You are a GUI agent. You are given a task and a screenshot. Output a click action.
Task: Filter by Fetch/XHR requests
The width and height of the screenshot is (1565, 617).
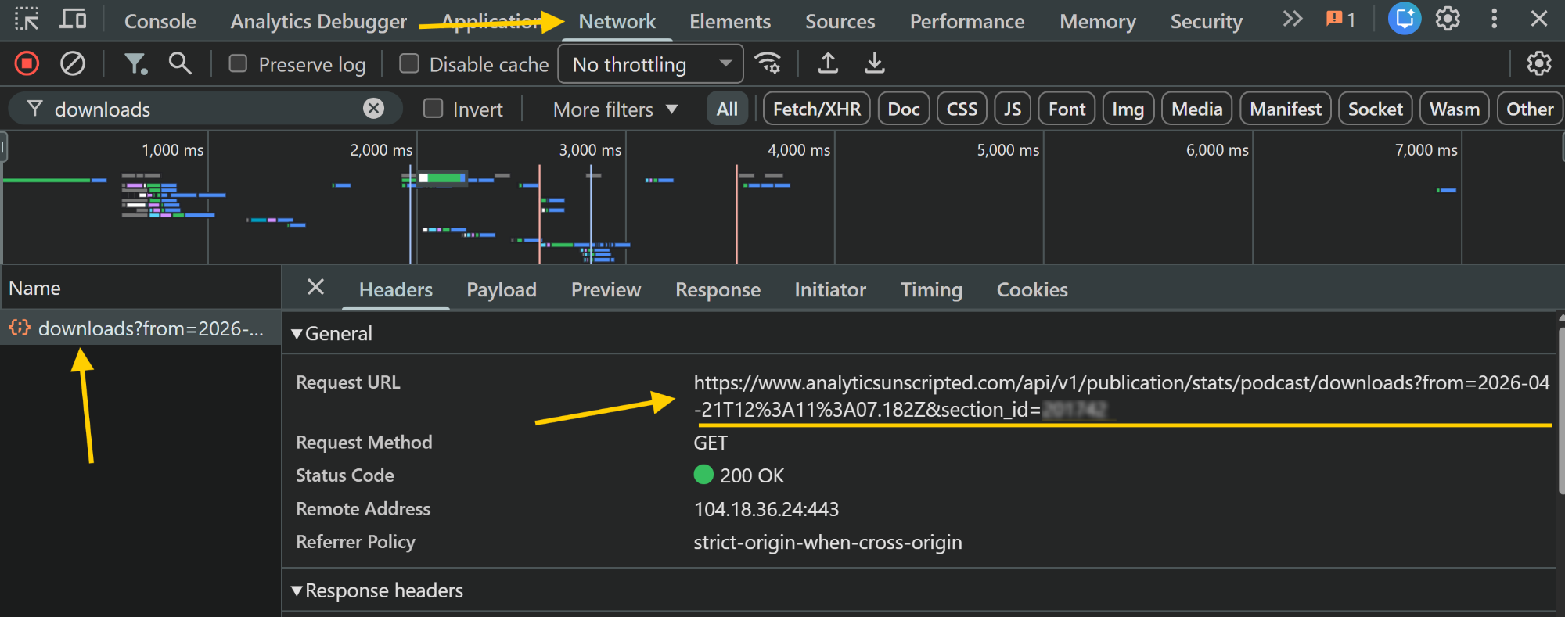coord(817,109)
